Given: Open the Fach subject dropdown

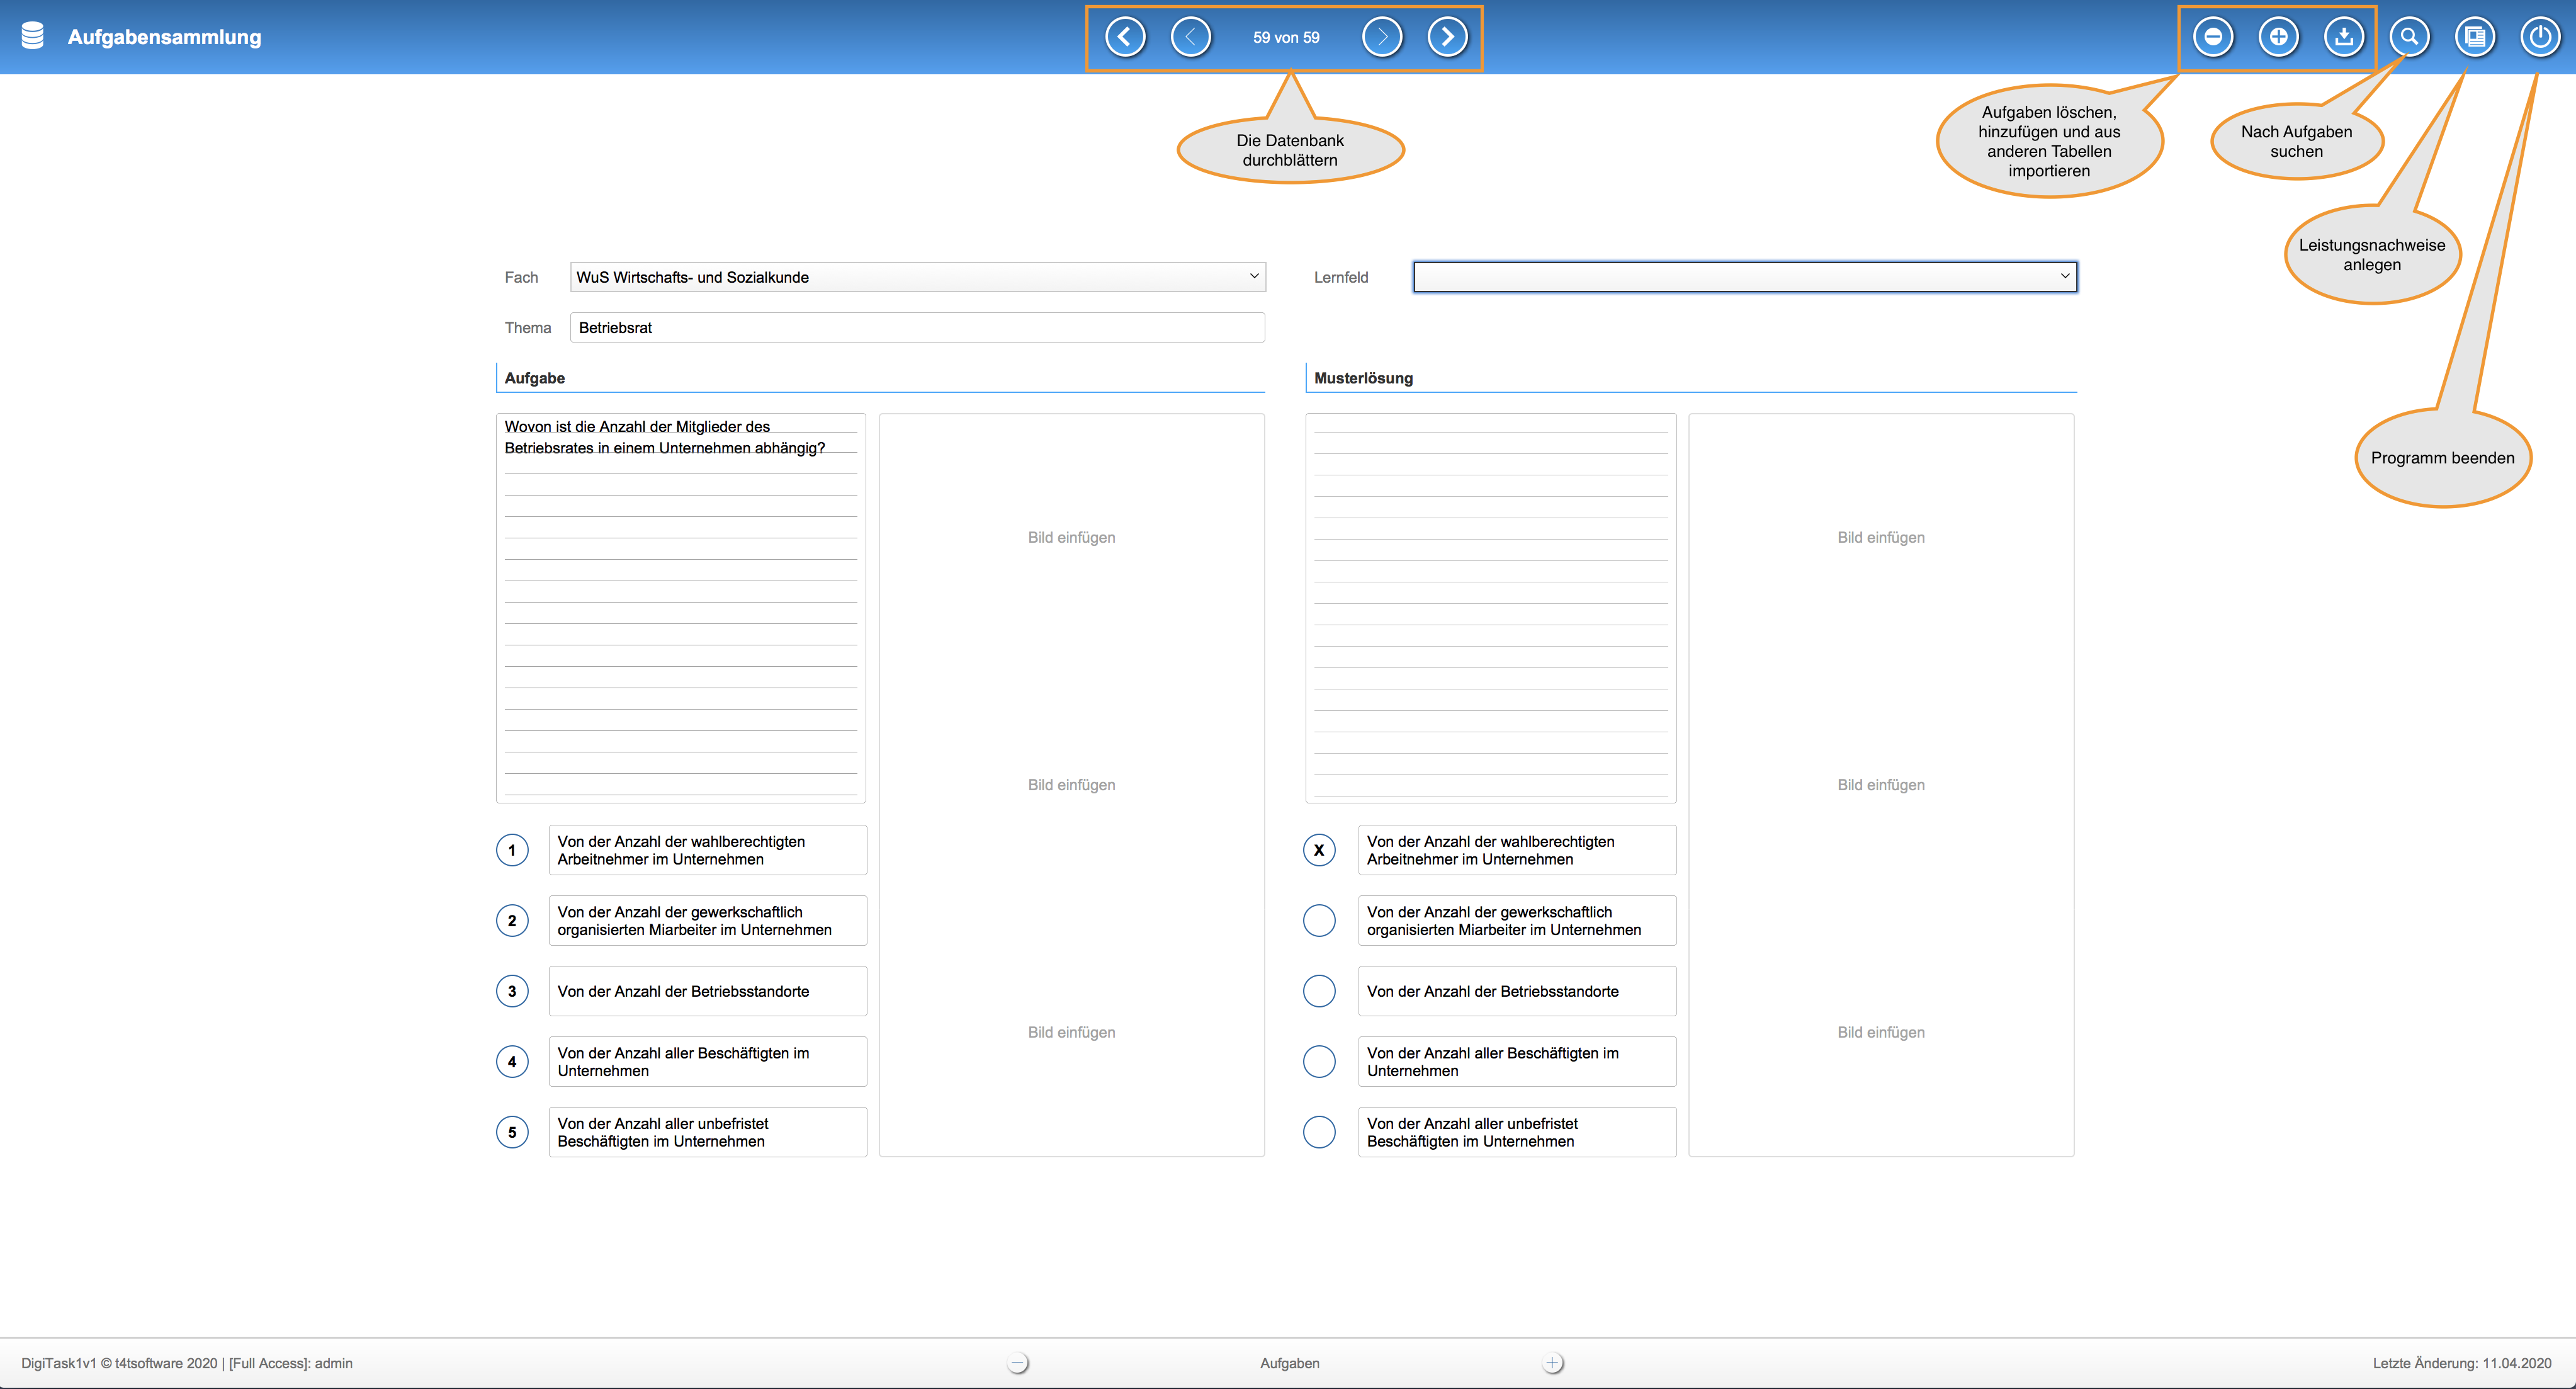Looking at the screenshot, I should coord(917,277).
